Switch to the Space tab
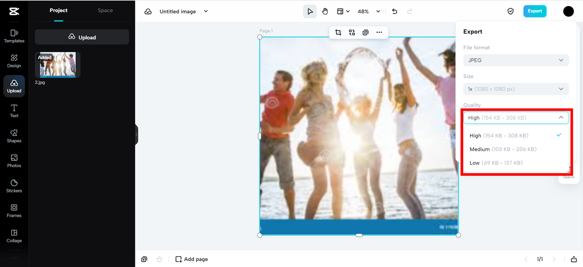This screenshot has width=583, height=267. [x=105, y=10]
